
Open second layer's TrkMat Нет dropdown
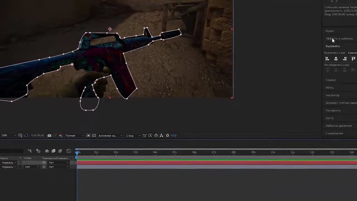[x=32, y=167]
